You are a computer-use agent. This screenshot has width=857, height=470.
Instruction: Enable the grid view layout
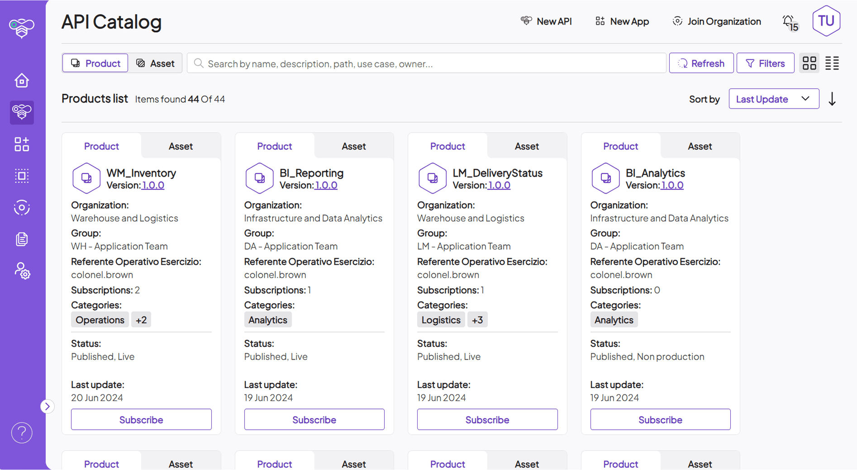(x=809, y=63)
